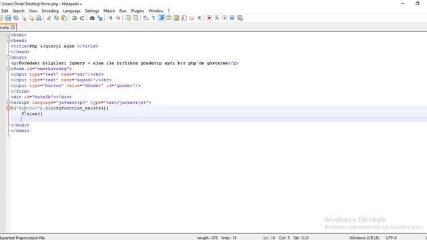Toggle synchronized vertical scrolling

click(127, 18)
